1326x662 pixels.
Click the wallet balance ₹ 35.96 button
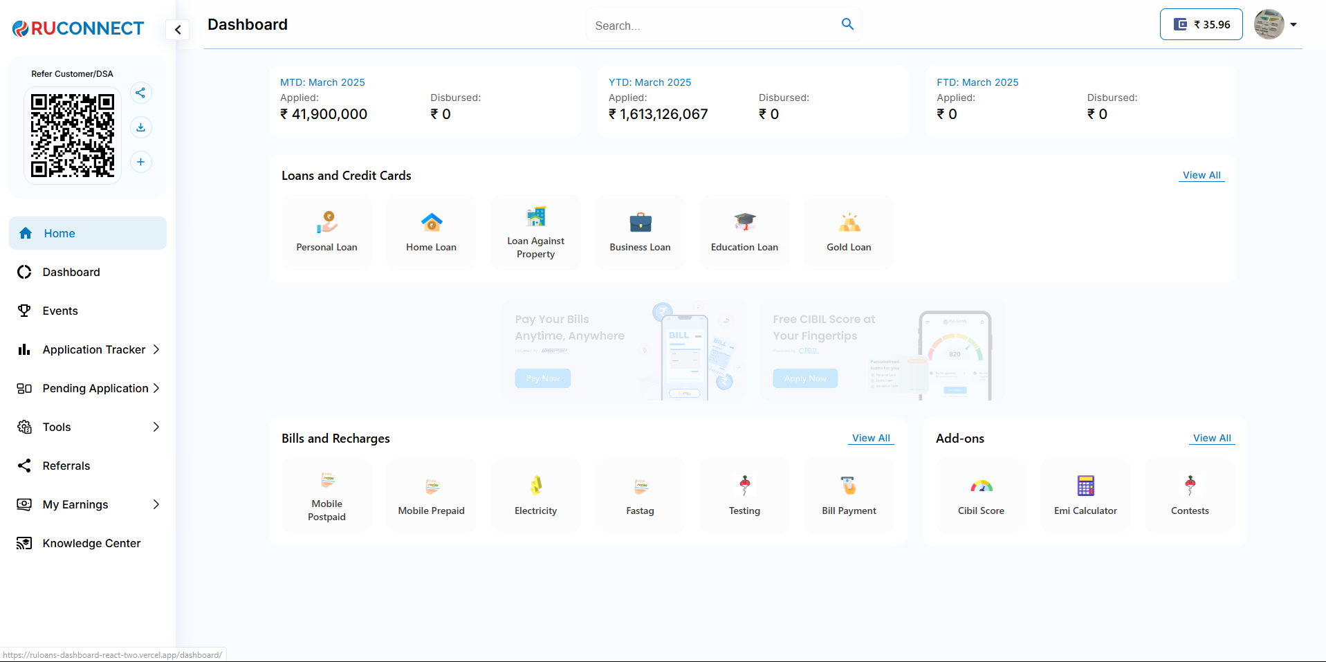tap(1201, 24)
